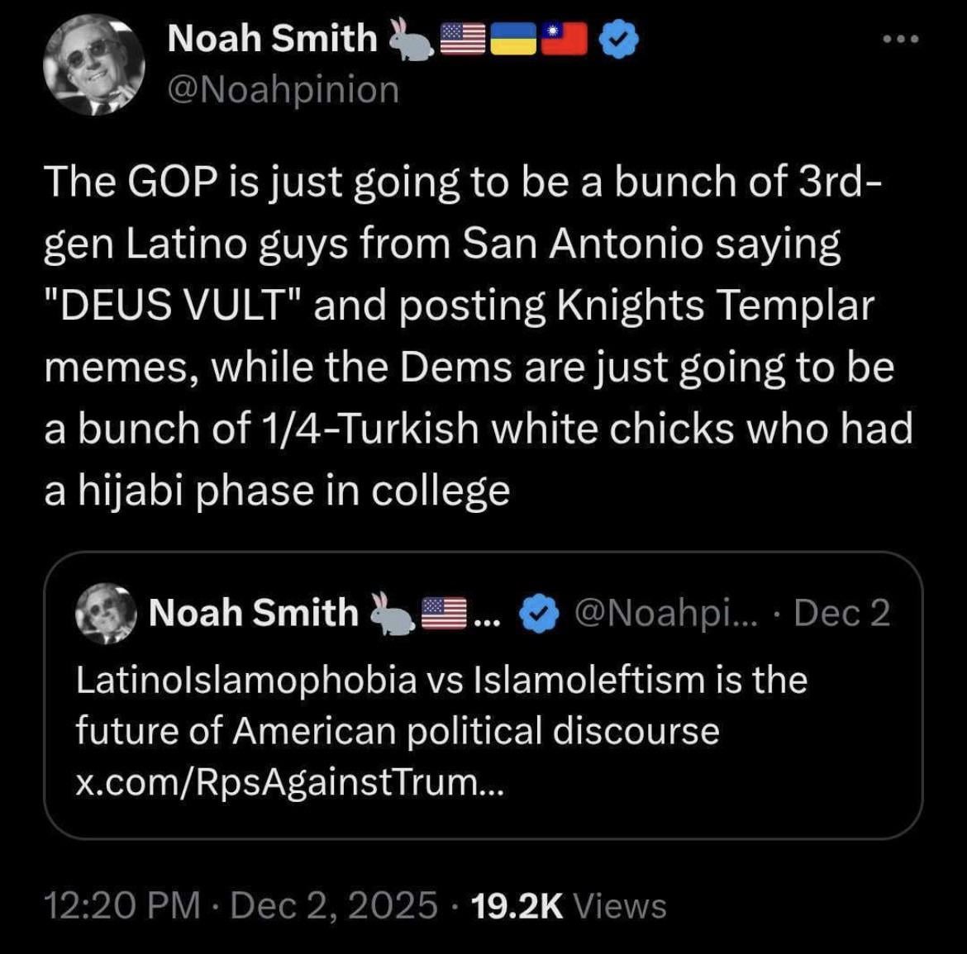Viewport: 967px width, 954px height.
Task: Click the quoted tweet's Dec 2 date
Action: [841, 614]
